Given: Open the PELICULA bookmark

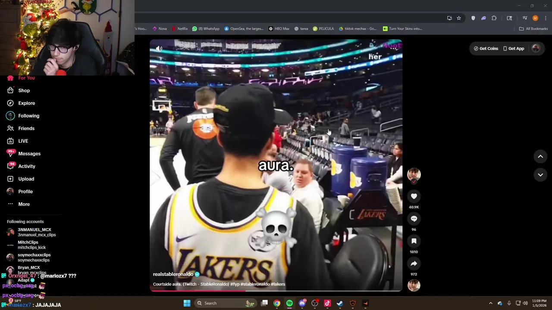Looking at the screenshot, I should point(323,29).
